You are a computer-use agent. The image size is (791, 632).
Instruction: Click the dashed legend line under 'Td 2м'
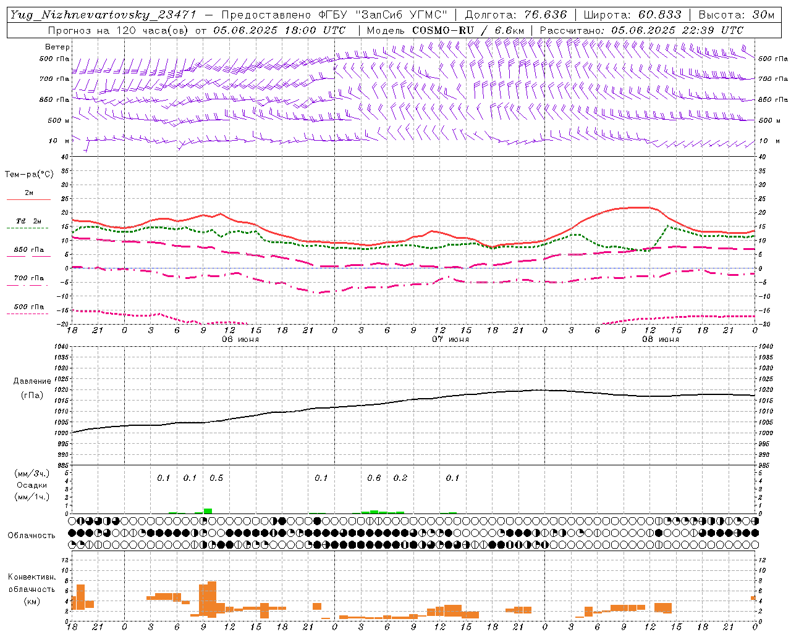[28, 228]
